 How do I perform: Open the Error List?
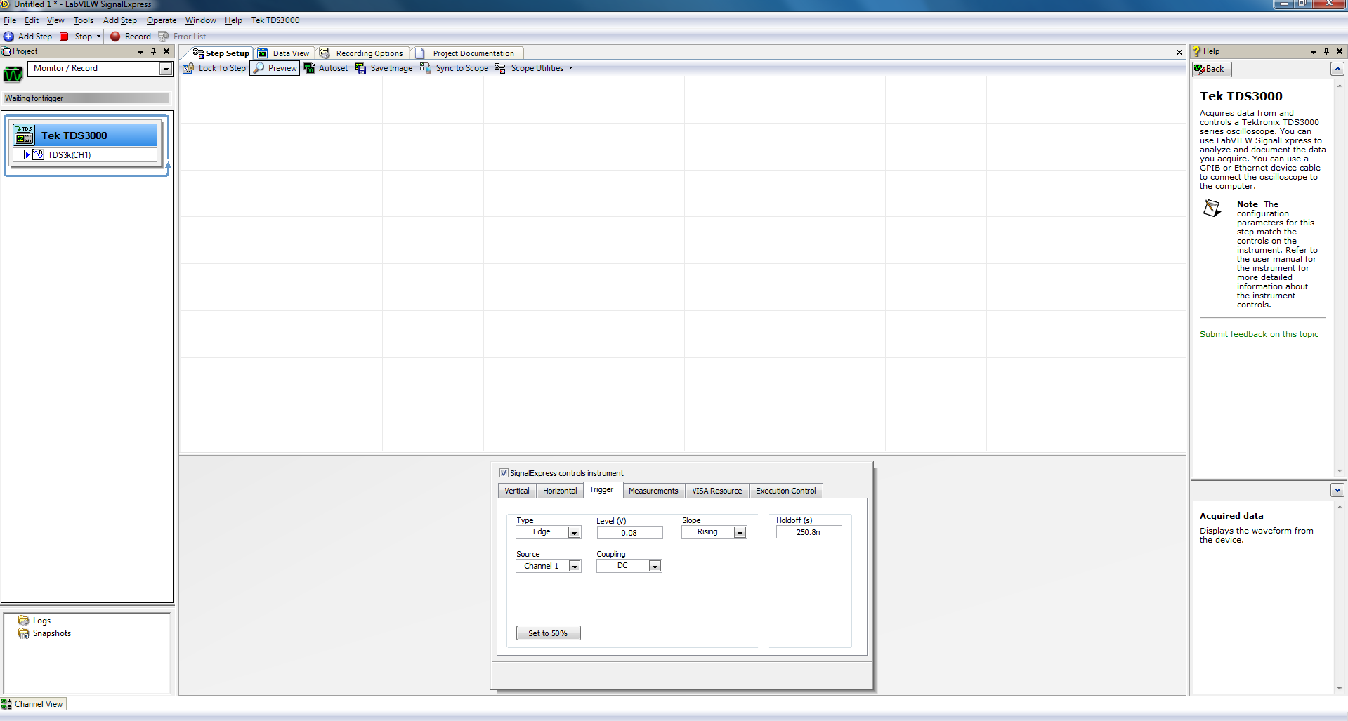pos(183,37)
